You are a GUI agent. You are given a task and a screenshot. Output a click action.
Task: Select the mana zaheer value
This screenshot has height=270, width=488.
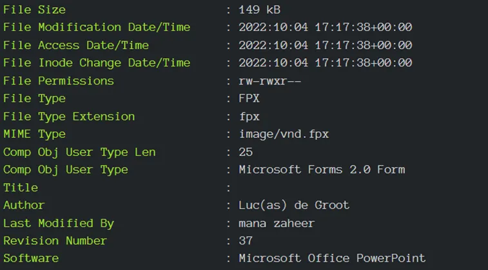(277, 224)
